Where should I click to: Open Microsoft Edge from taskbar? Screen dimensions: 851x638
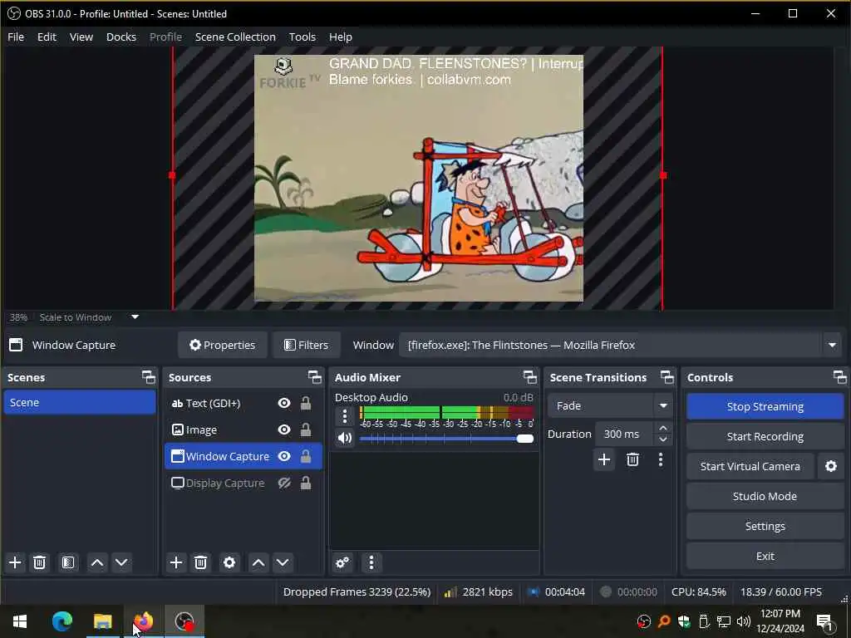[61, 621]
